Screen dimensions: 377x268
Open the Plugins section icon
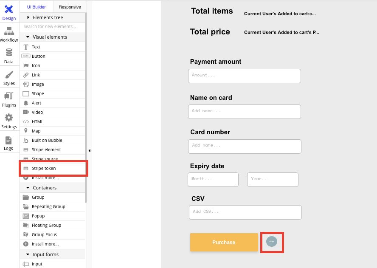coord(9,99)
